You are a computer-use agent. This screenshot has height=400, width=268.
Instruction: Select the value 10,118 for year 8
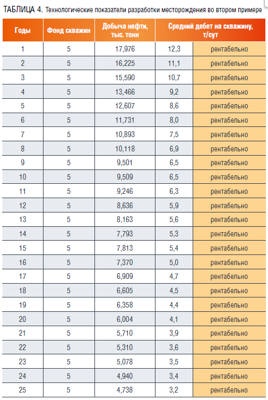pyautogui.click(x=125, y=148)
